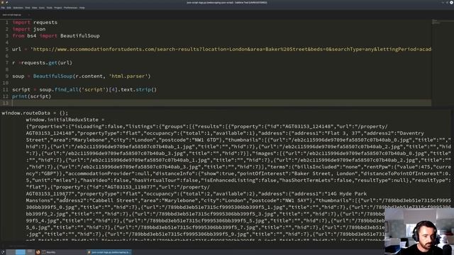Click 'find_all' on line 11

[66, 90]
